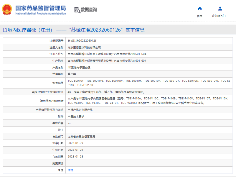Click the TUL-E0010Y model specification text
This screenshot has height=177, width=236.
[76, 81]
